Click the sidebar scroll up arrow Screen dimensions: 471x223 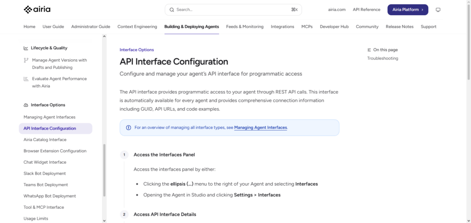tap(104, 36)
